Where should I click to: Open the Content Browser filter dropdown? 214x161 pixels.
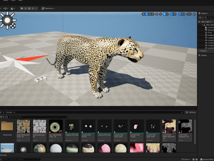(2, 117)
